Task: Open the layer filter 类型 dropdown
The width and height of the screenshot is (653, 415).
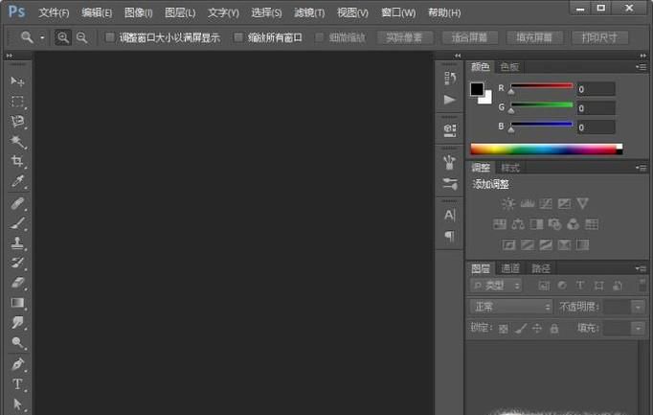Action: tap(496, 286)
